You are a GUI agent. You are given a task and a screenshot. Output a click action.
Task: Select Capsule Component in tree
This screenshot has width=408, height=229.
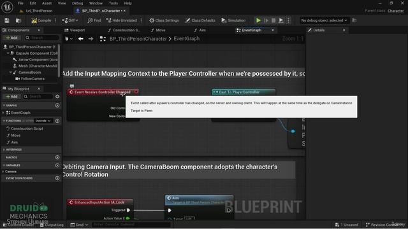[36, 53]
